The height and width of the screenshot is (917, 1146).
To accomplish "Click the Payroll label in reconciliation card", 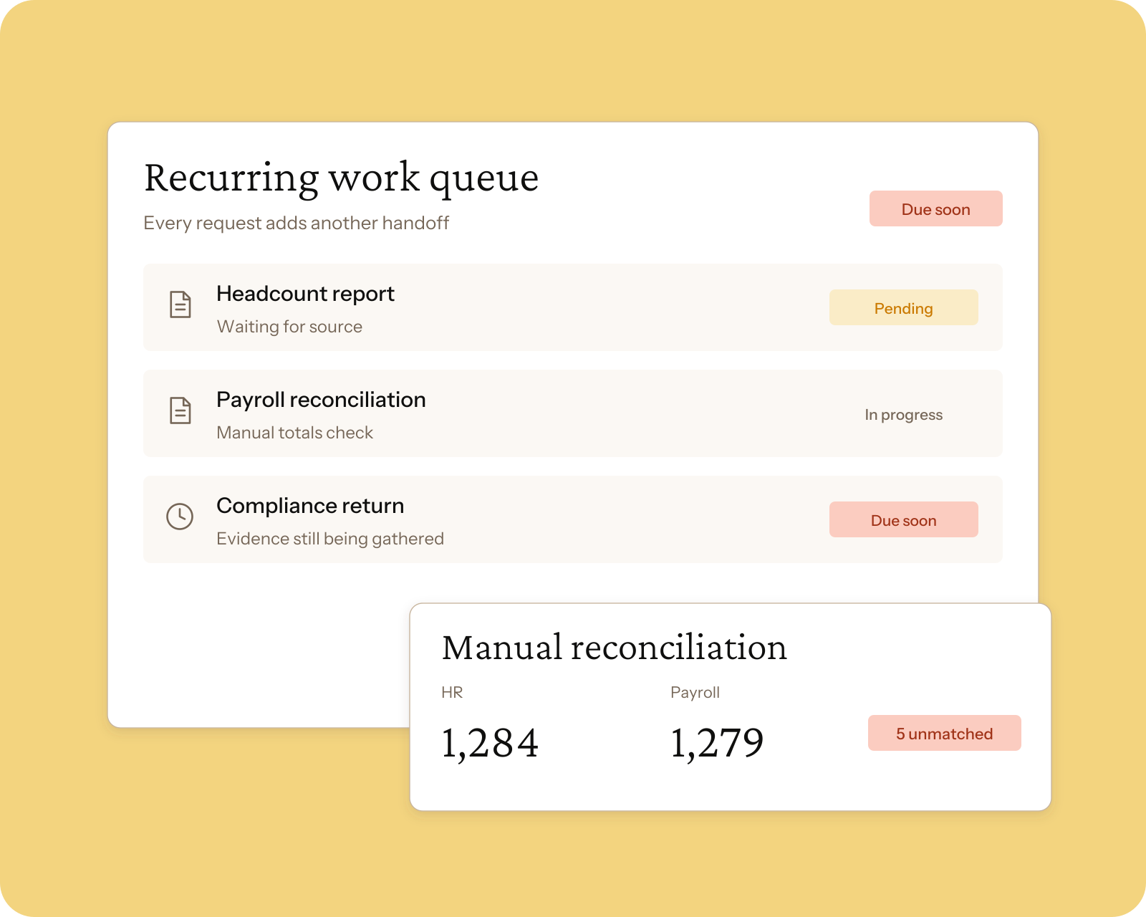I will pos(695,692).
